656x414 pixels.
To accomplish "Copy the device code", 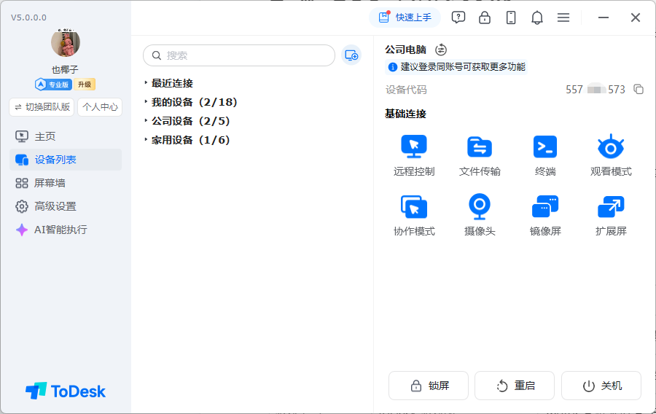I will tap(639, 89).
